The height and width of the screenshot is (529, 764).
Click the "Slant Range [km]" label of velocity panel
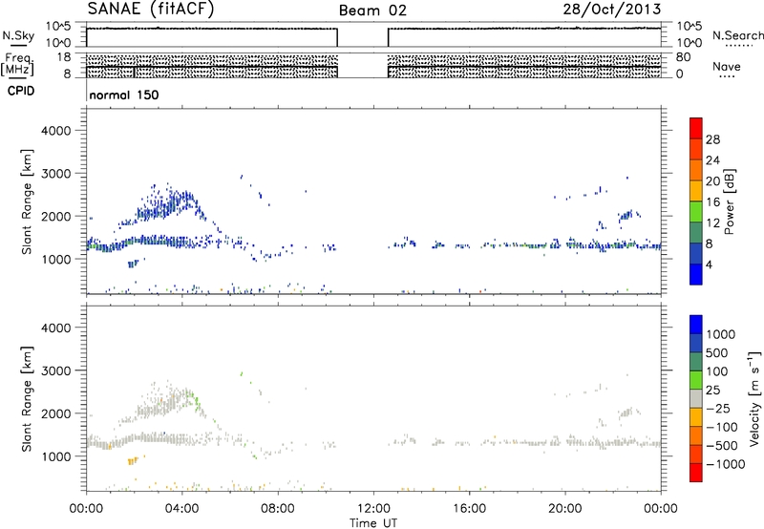click(27, 398)
